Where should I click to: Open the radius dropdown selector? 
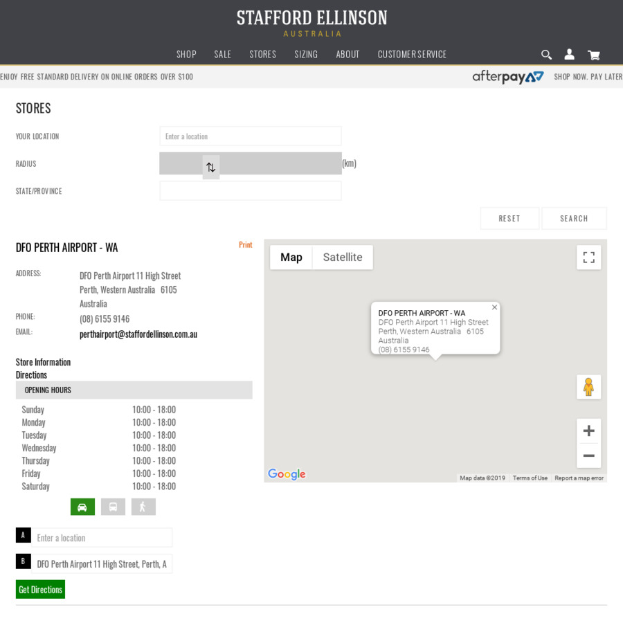point(251,163)
